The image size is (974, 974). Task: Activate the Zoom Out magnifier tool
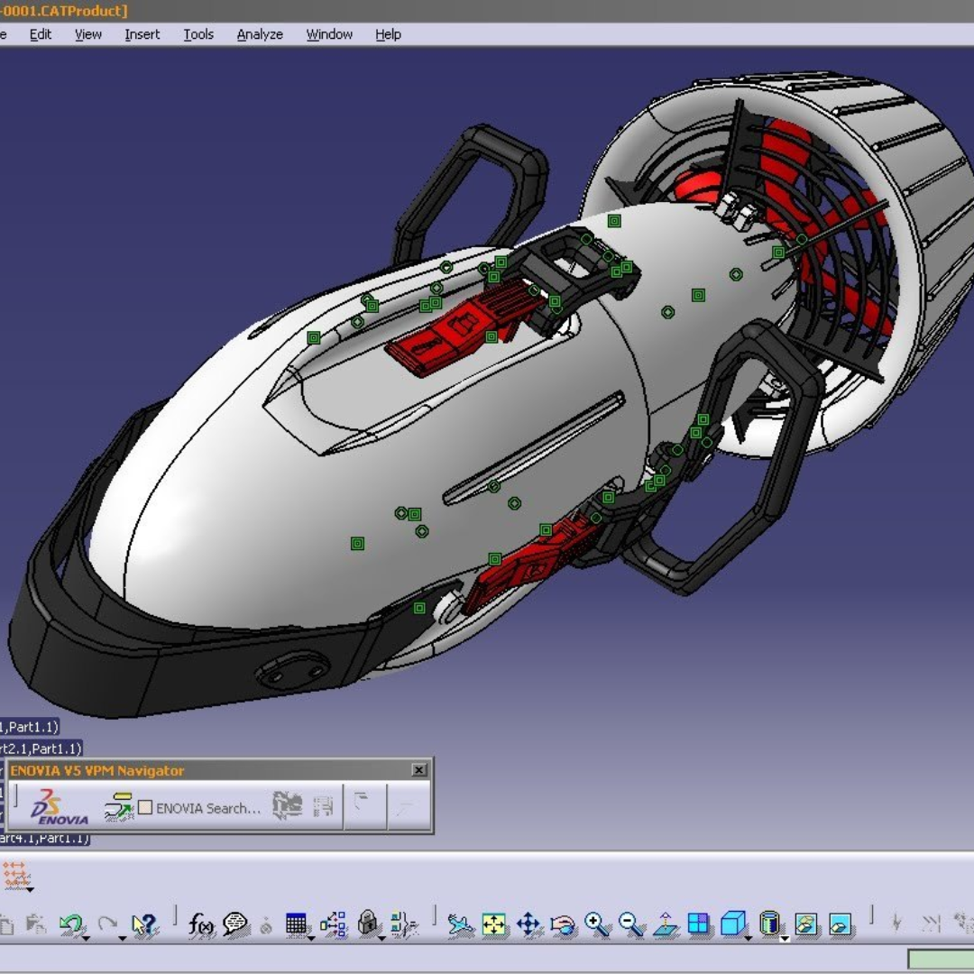point(628,924)
